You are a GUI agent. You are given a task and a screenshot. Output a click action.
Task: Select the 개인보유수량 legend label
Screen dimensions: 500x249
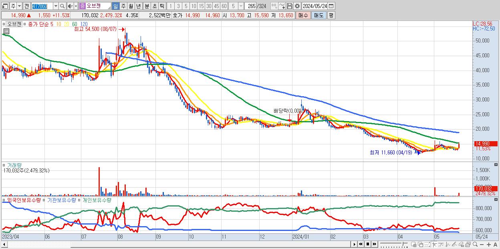96,200
